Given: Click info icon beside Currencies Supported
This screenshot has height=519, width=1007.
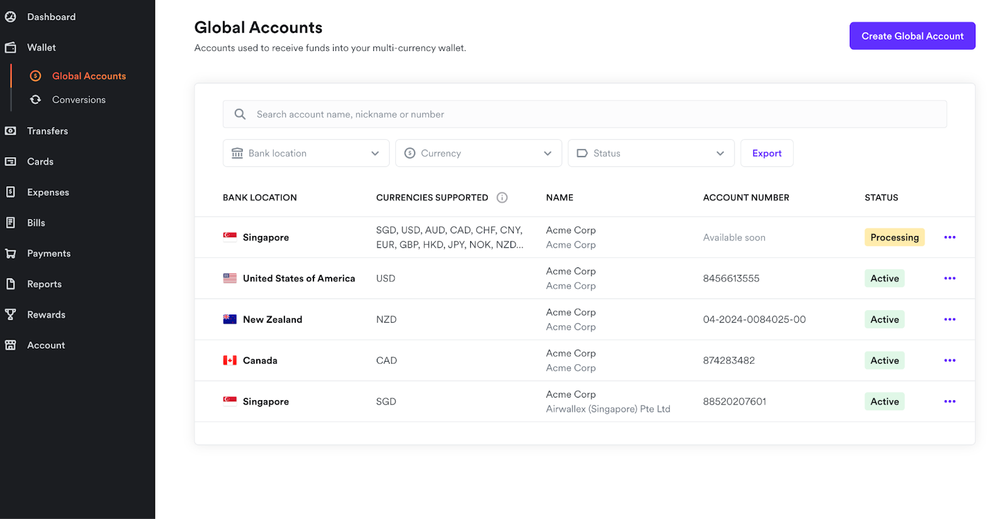Looking at the screenshot, I should tap(502, 198).
